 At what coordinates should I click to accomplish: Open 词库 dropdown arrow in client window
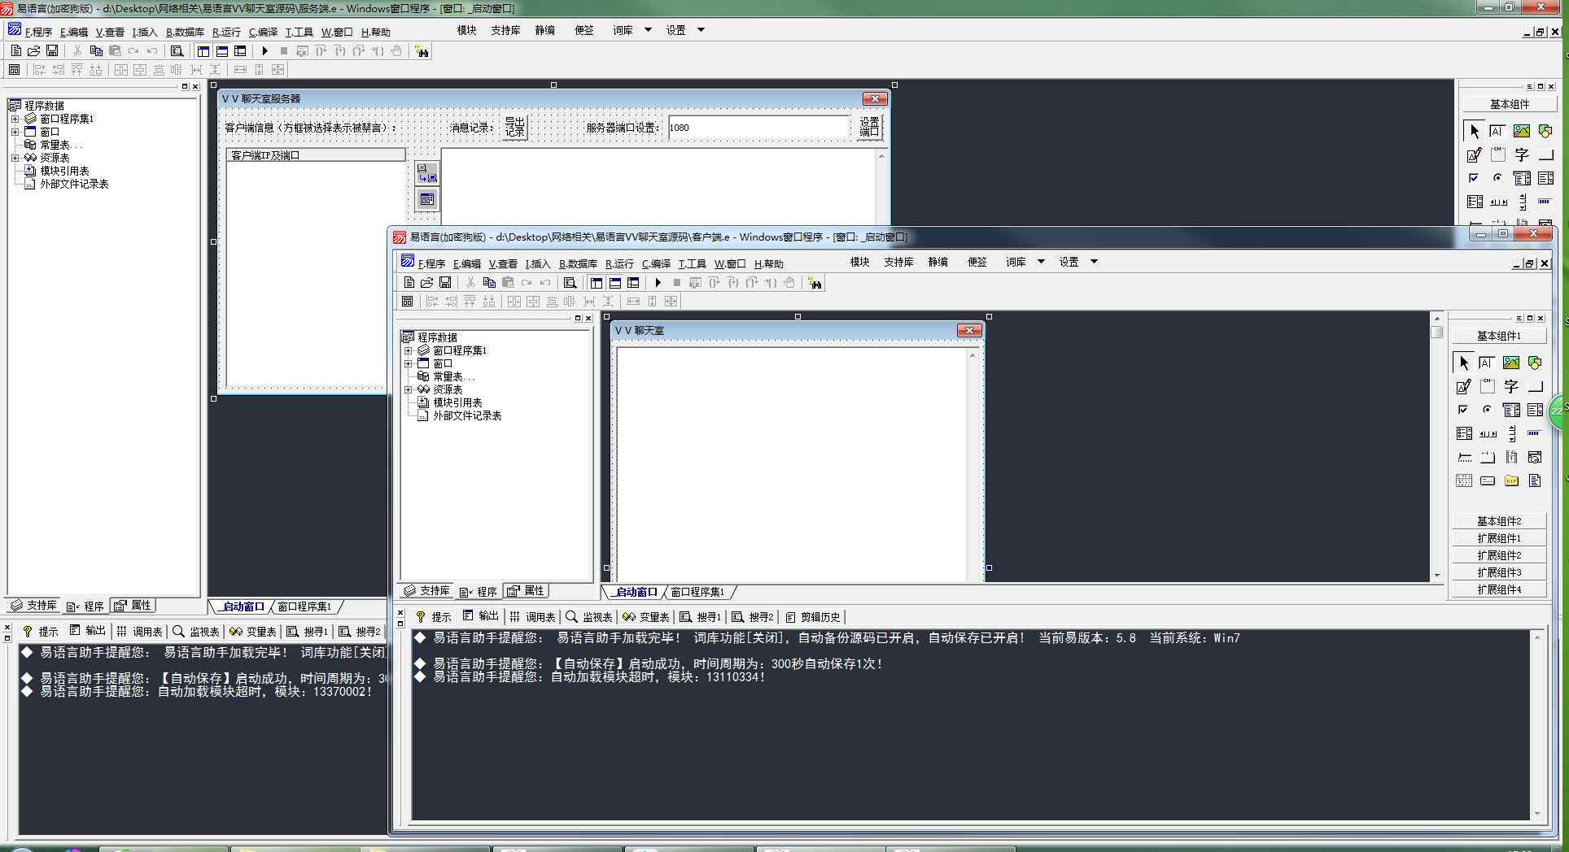pos(1041,262)
